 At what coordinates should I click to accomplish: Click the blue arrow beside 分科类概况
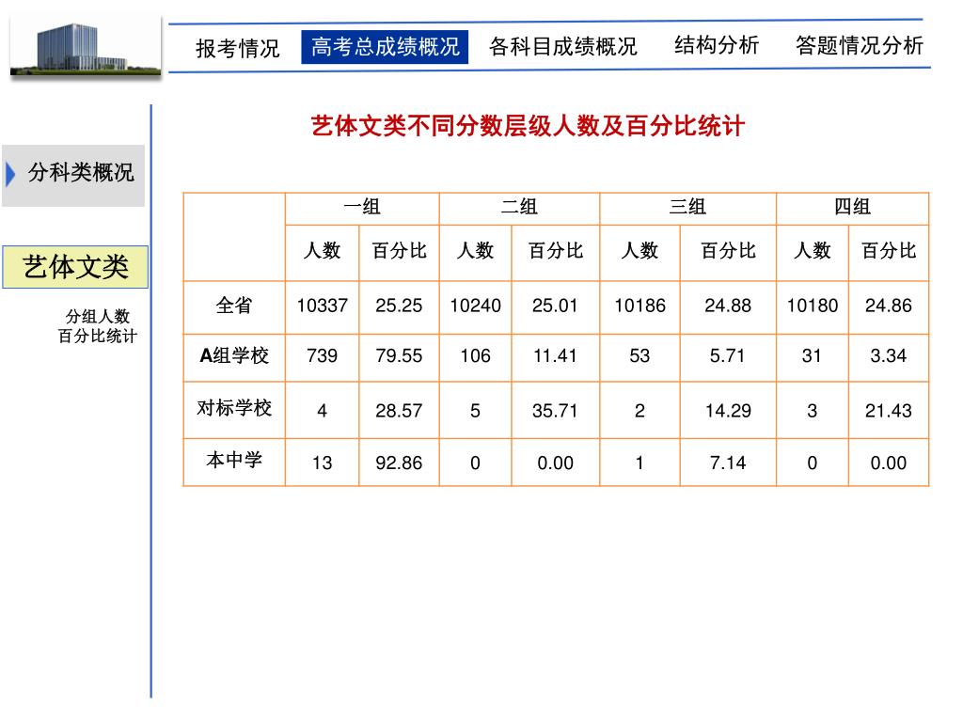[x=10, y=174]
